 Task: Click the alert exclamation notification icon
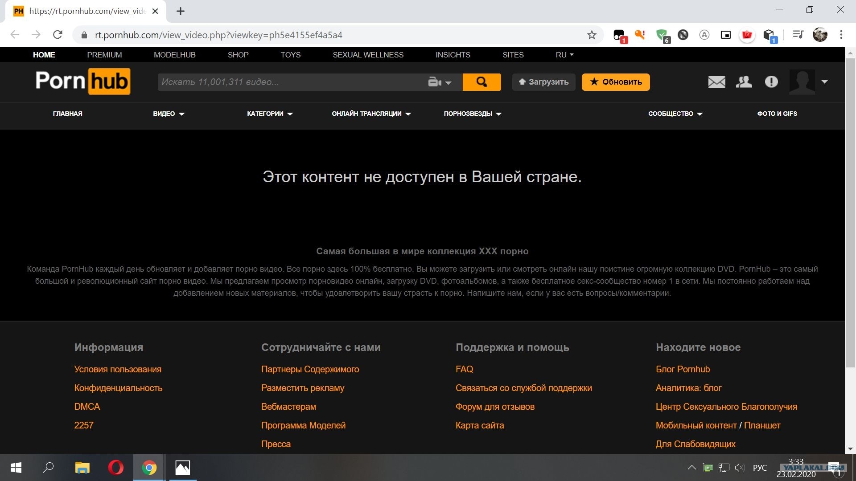click(x=771, y=82)
